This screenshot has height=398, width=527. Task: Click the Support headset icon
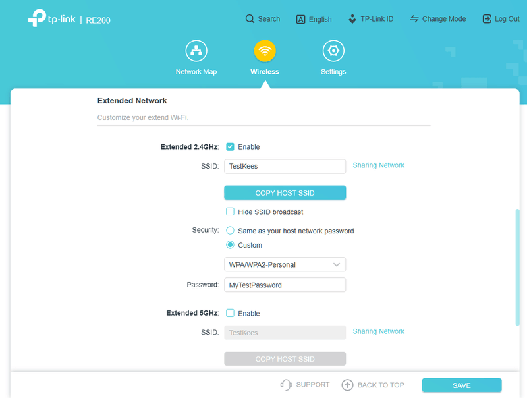point(286,385)
